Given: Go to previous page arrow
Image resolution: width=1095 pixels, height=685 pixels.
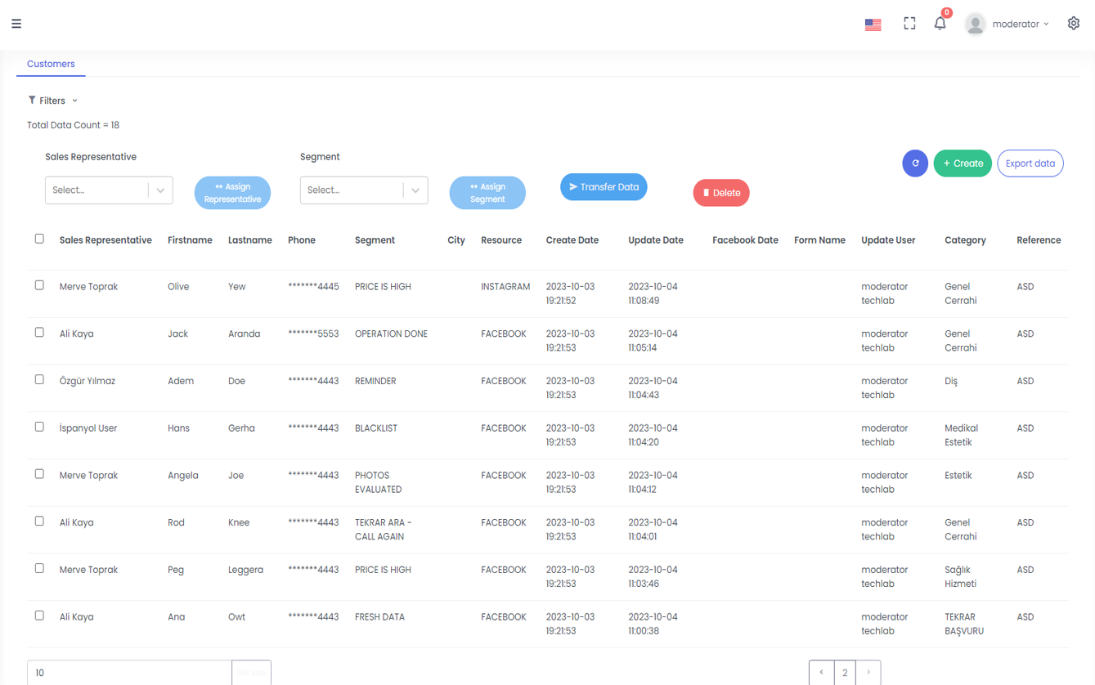Looking at the screenshot, I should [x=821, y=672].
